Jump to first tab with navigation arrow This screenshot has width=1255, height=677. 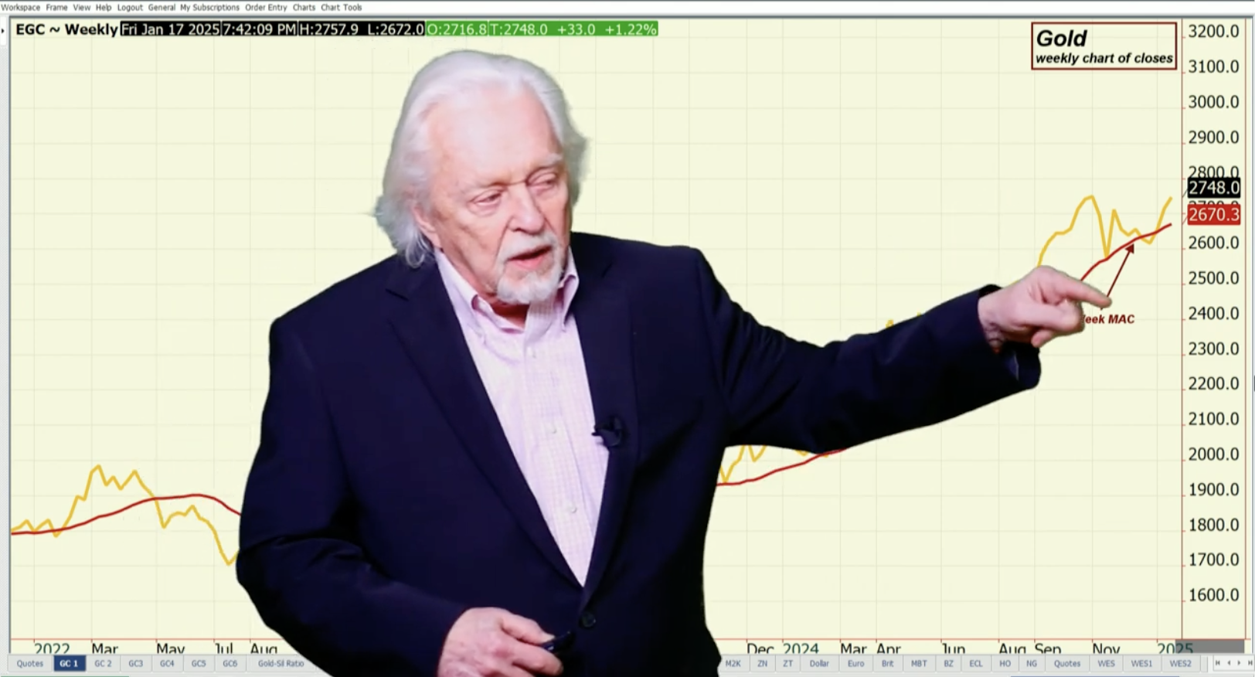[1218, 663]
